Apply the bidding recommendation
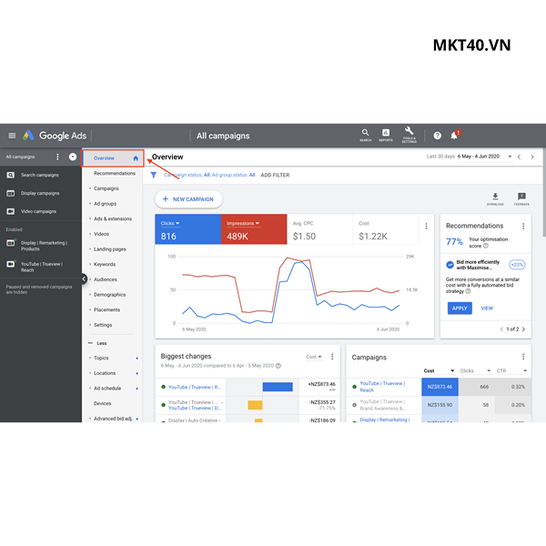The image size is (546, 546). [460, 308]
